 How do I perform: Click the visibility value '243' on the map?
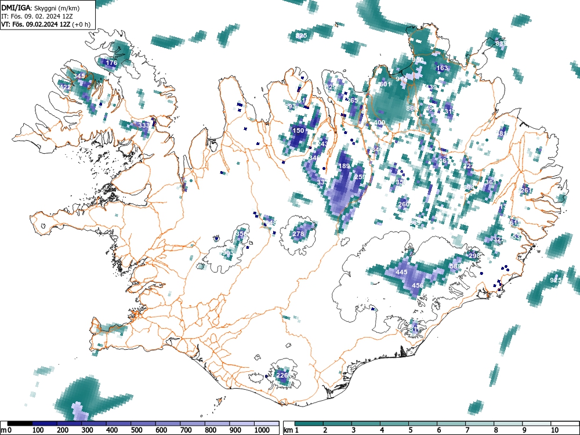tap(322, 144)
